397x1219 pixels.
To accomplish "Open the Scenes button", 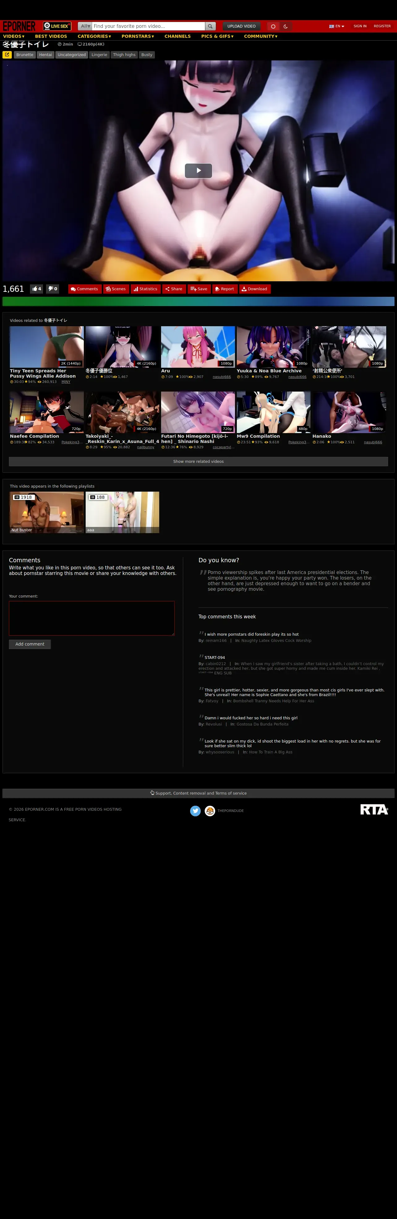I will (116, 289).
